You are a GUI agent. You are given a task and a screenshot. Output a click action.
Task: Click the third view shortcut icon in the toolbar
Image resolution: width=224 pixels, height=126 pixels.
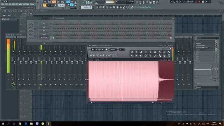tap(104, 7)
